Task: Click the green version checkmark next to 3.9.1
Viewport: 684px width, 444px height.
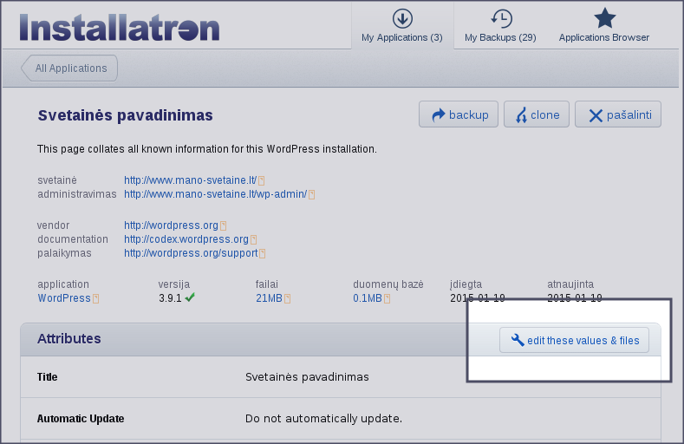Action: [190, 297]
